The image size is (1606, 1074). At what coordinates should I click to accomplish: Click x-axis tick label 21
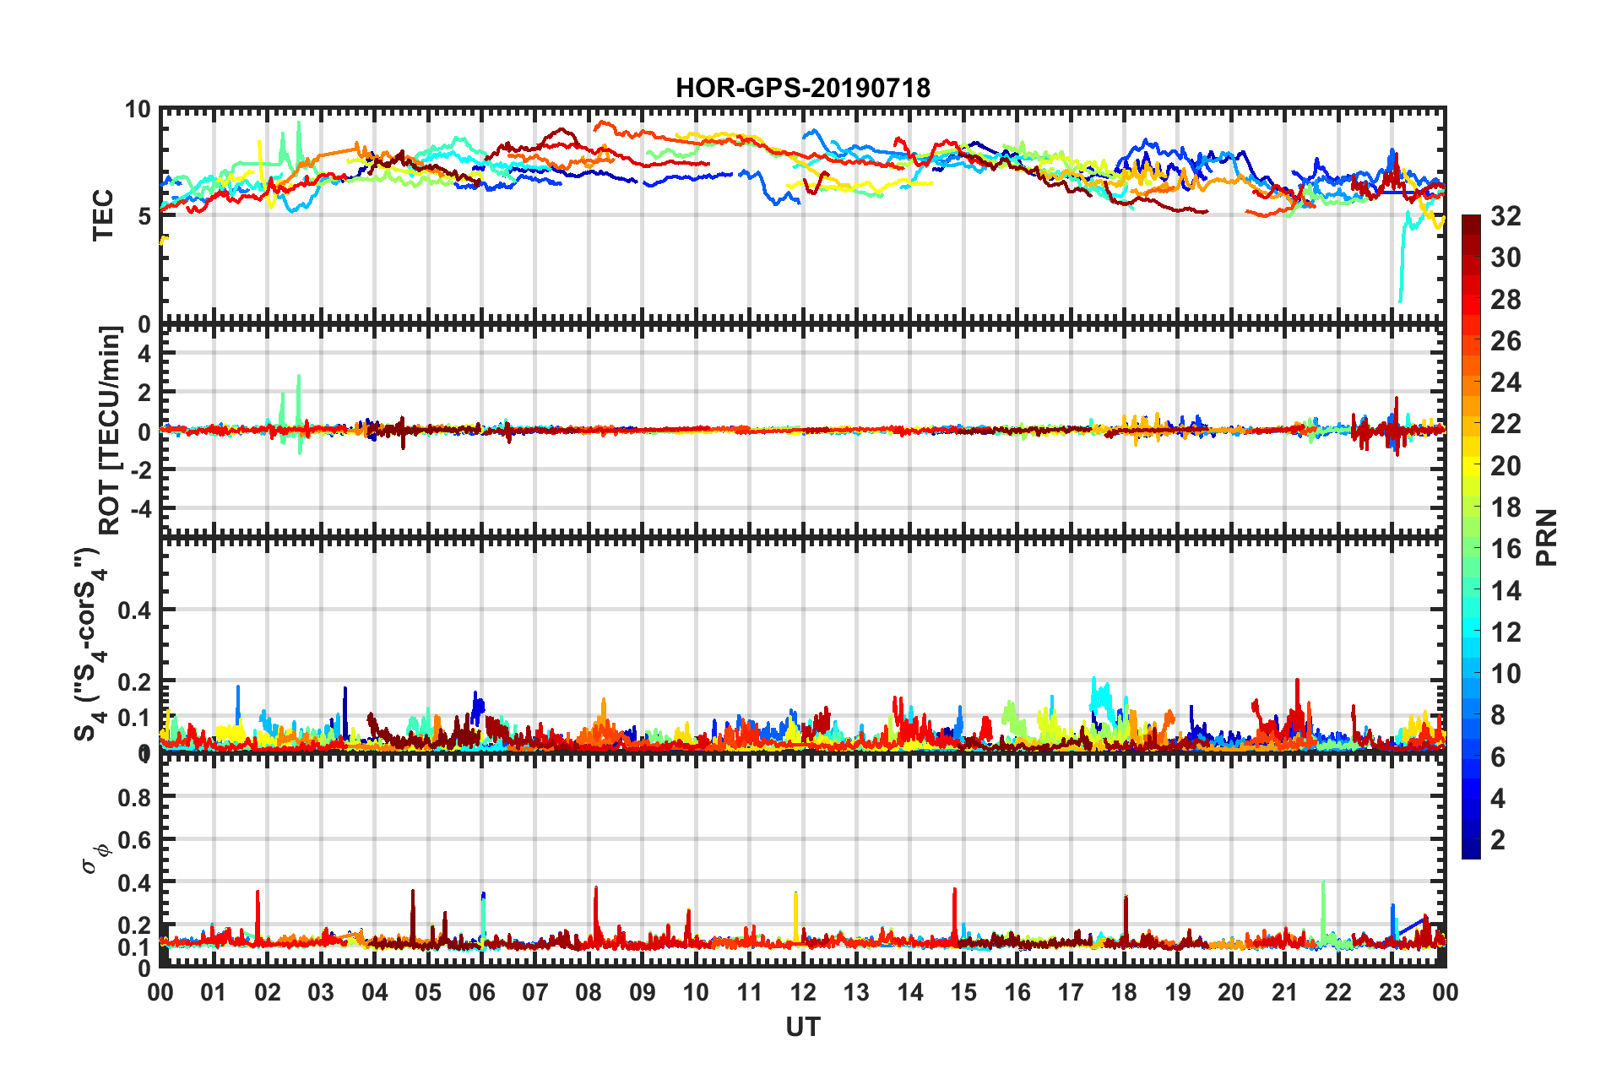pyautogui.click(x=1284, y=992)
